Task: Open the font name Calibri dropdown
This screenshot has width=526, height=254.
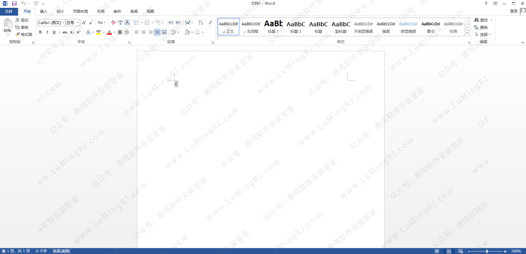Action: pyautogui.click(x=63, y=22)
